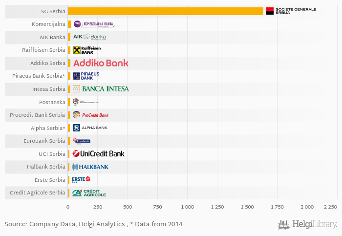The width and height of the screenshot is (342, 236).
Task: Click the AIK Banka logo
Action: [x=89, y=37]
